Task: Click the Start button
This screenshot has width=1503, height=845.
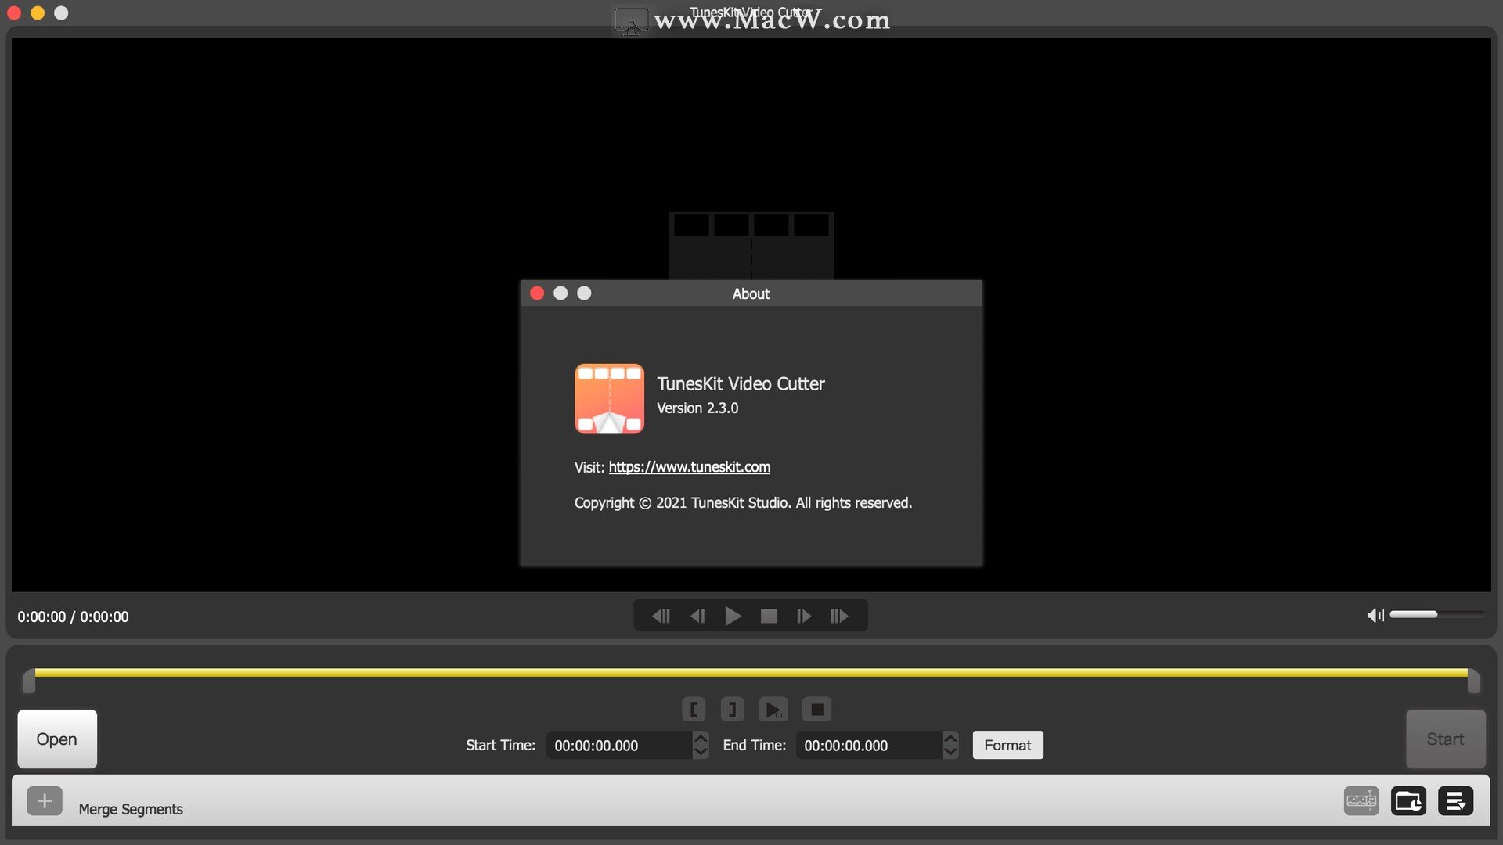Action: pos(1445,739)
